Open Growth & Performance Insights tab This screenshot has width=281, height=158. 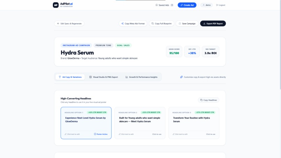[x=141, y=77]
